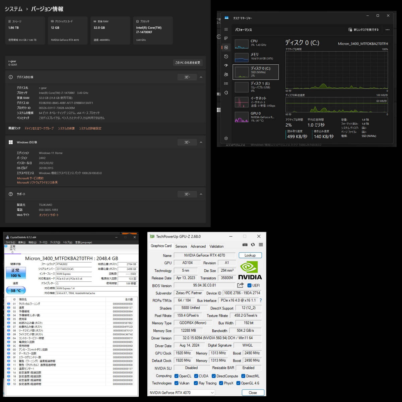Select the GPU 0 performance graph item
402x402 pixels.
point(256,117)
